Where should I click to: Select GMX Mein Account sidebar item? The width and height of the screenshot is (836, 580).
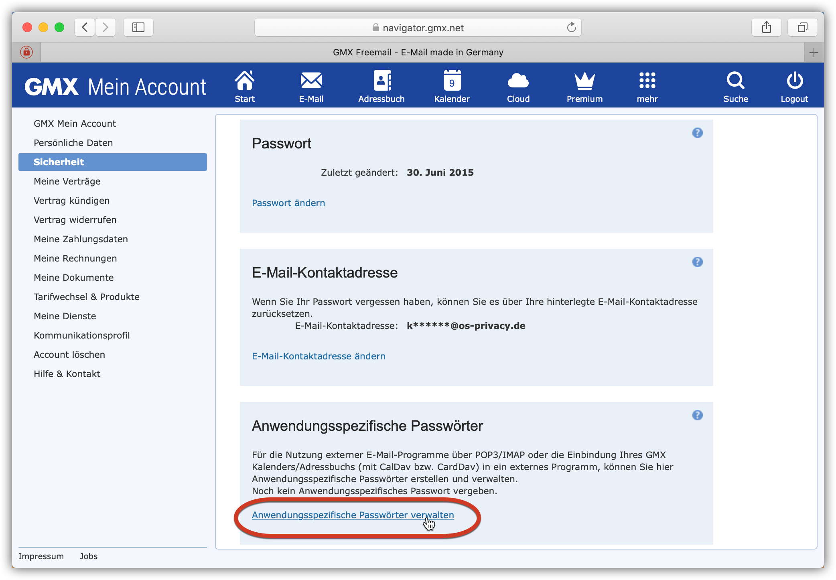point(113,124)
